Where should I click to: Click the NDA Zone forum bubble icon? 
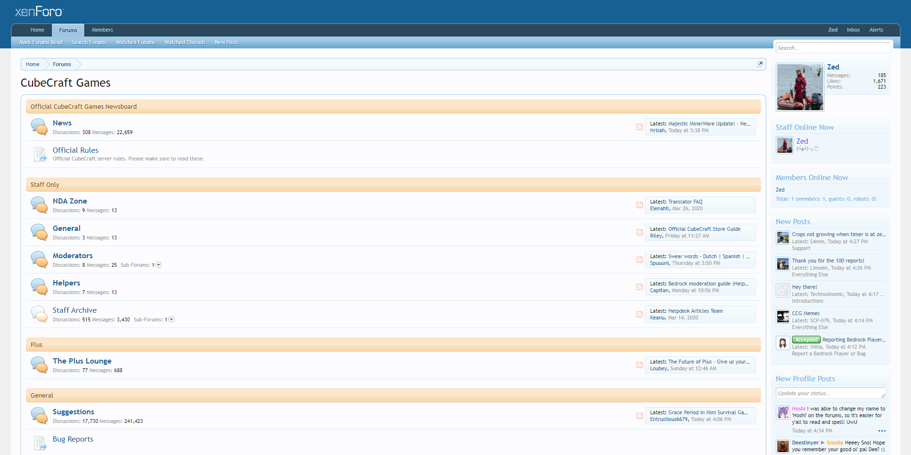39,205
